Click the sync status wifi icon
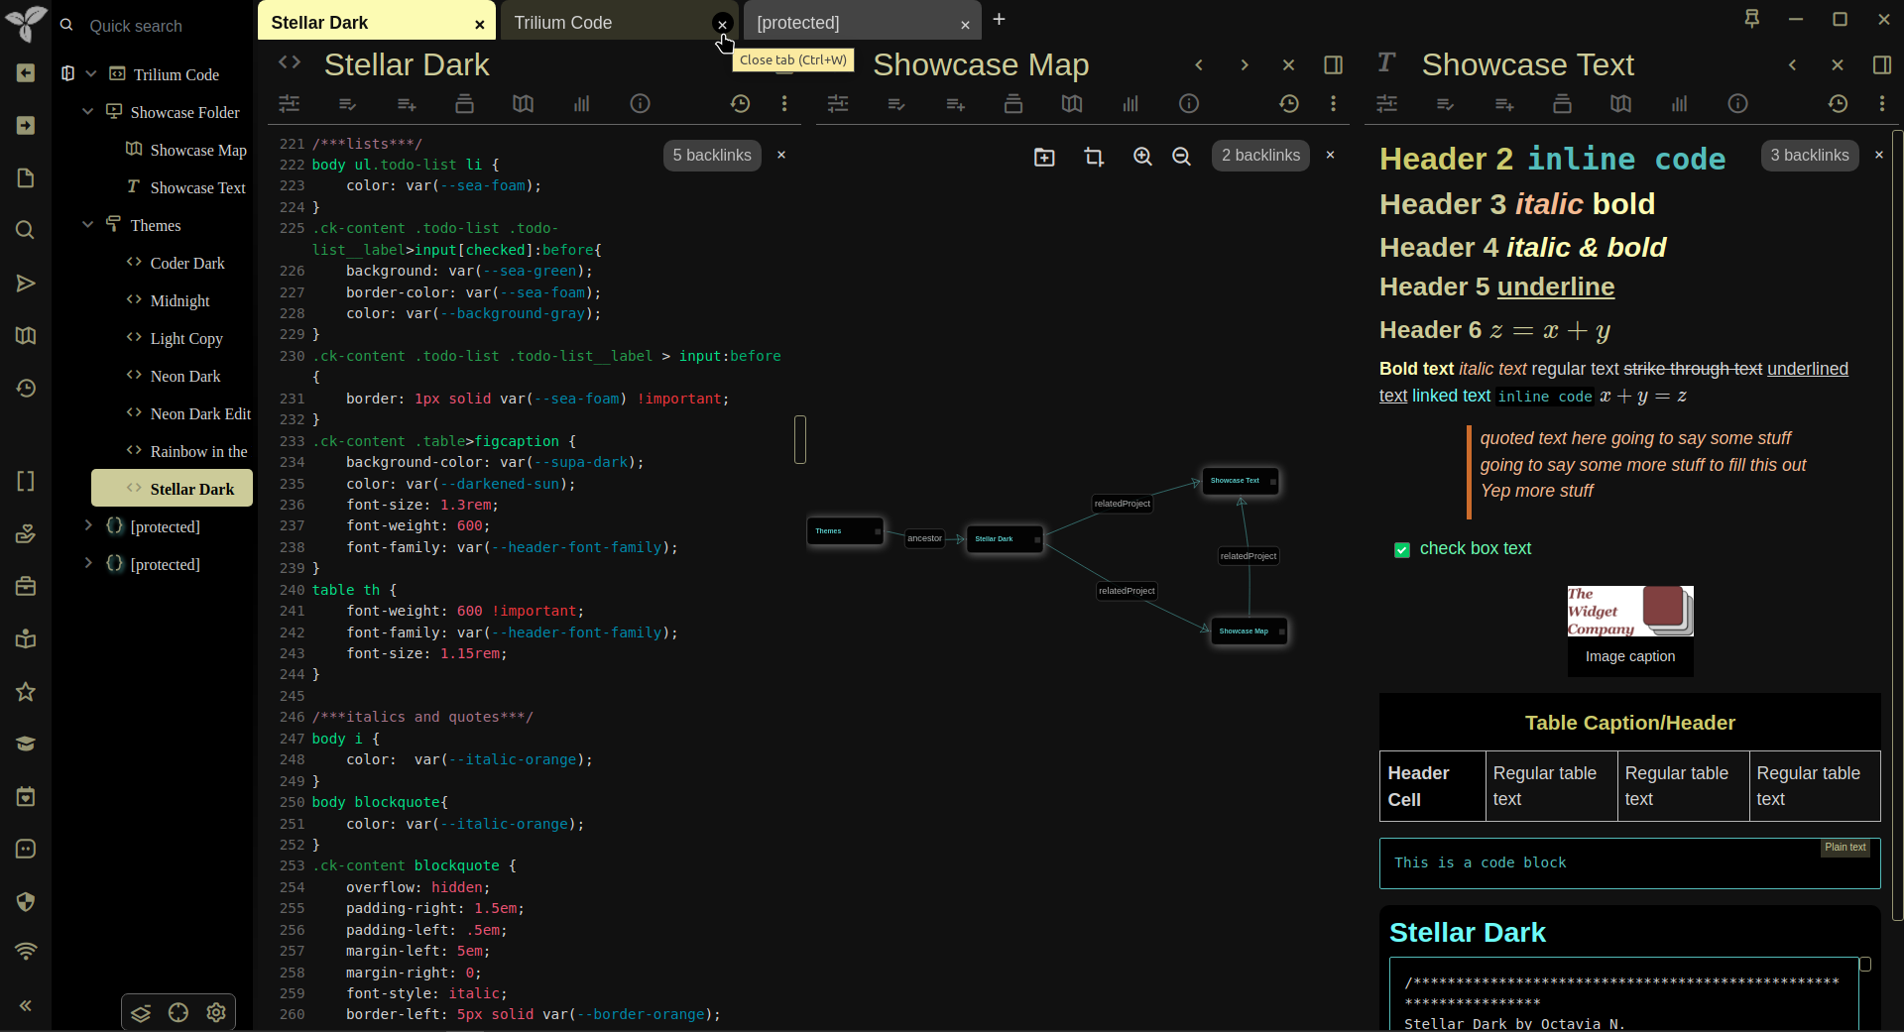This screenshot has height=1032, width=1904. click(26, 952)
